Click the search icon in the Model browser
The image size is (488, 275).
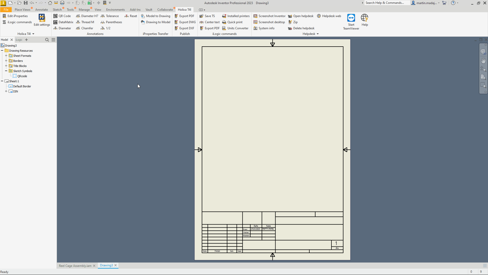click(47, 40)
